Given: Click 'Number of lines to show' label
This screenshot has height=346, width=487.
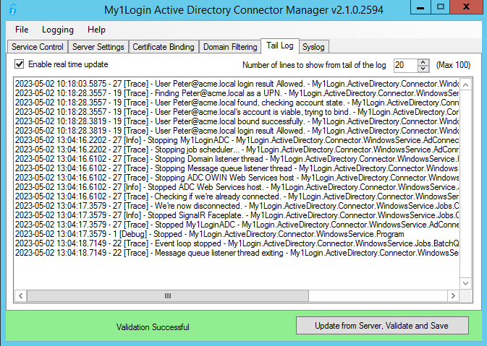Looking at the screenshot, I should tap(314, 65).
